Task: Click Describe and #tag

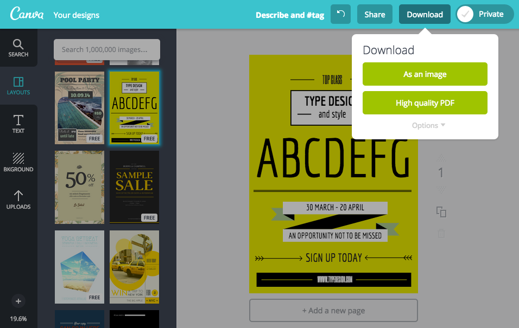Action: tap(290, 15)
